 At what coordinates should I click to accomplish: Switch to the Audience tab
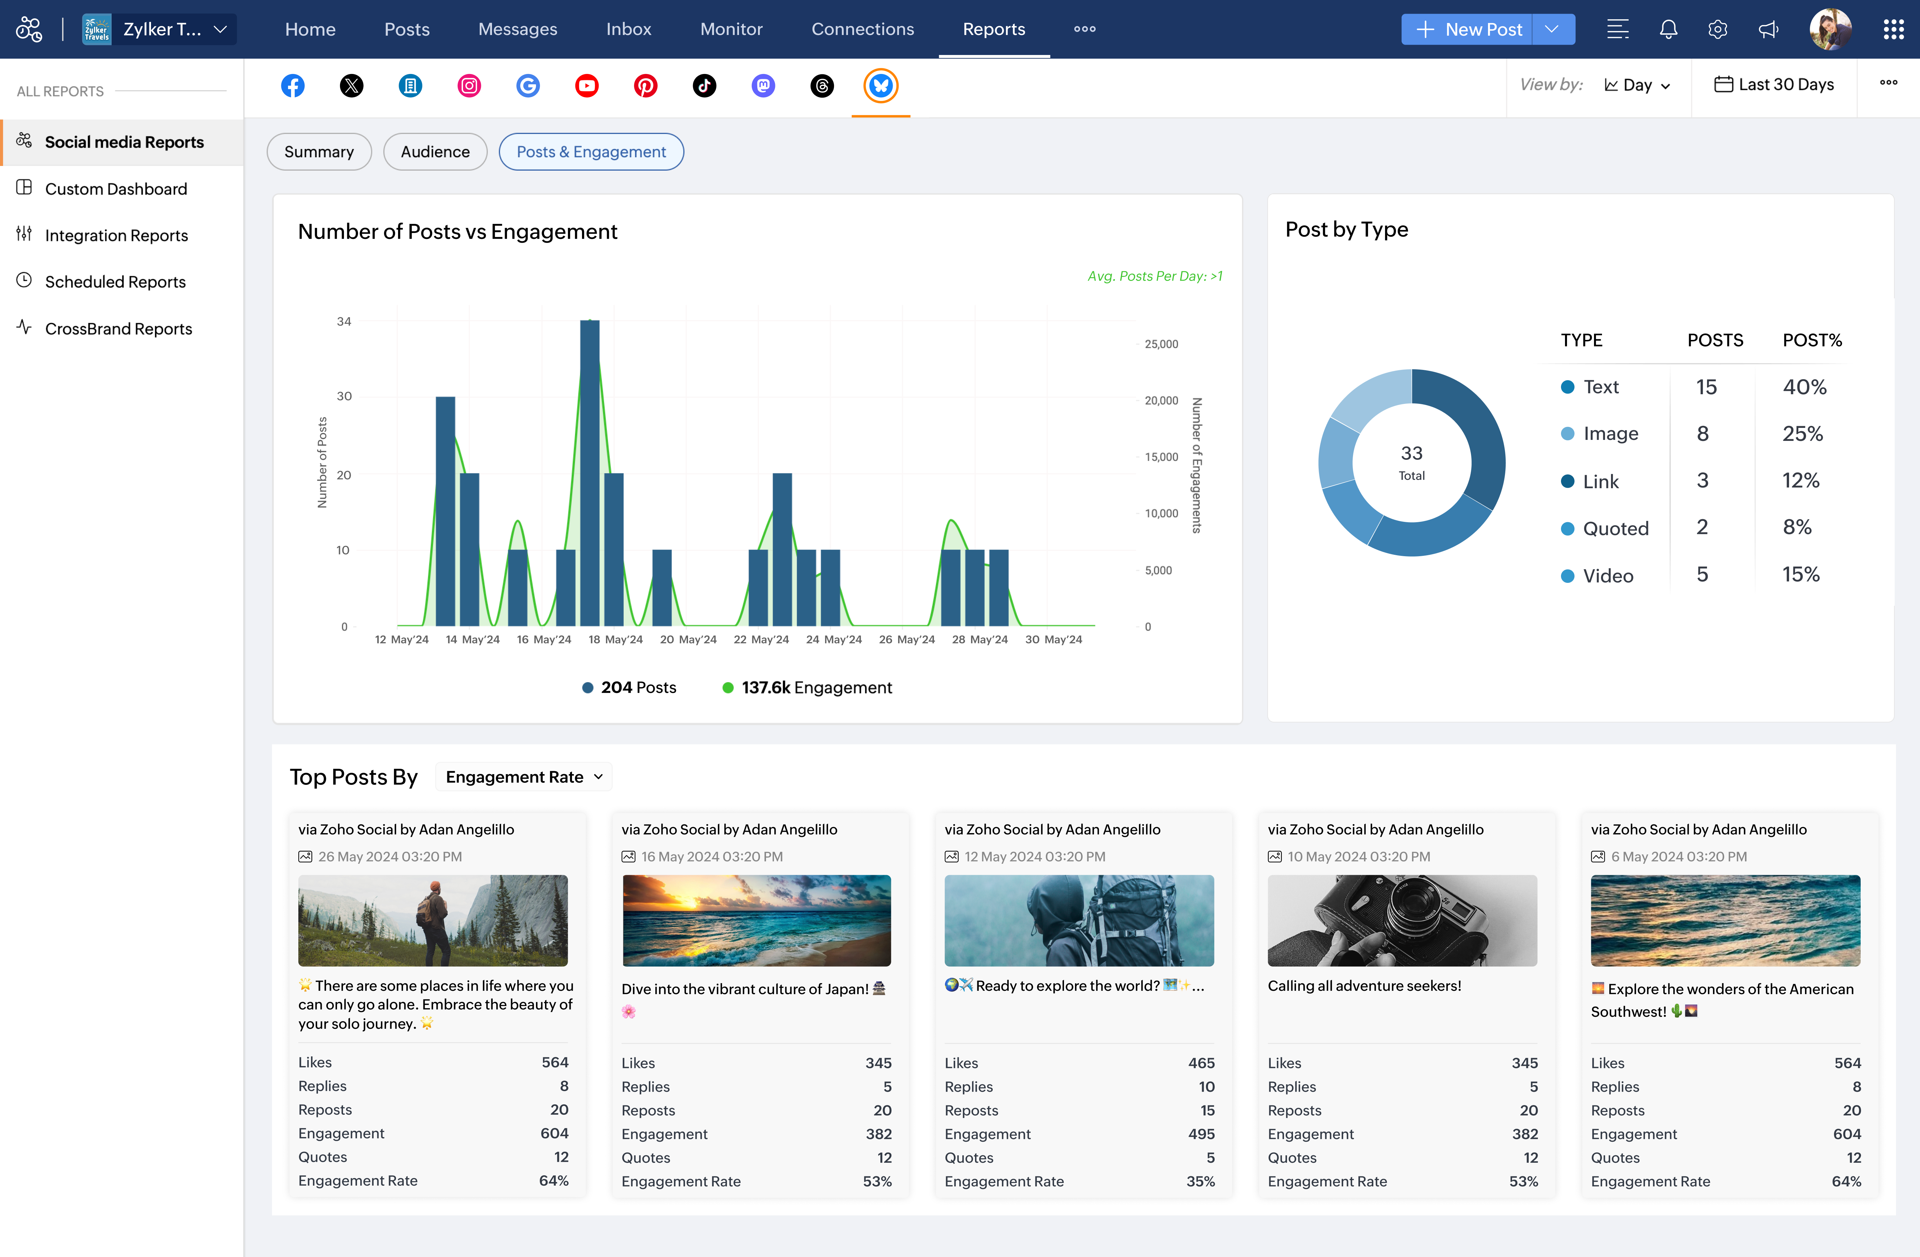[x=435, y=152]
